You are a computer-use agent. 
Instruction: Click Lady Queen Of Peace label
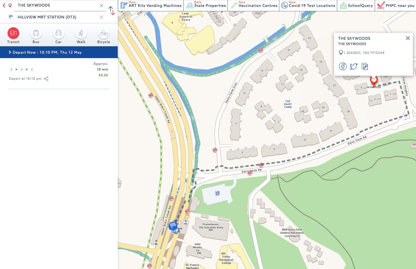click(x=186, y=17)
